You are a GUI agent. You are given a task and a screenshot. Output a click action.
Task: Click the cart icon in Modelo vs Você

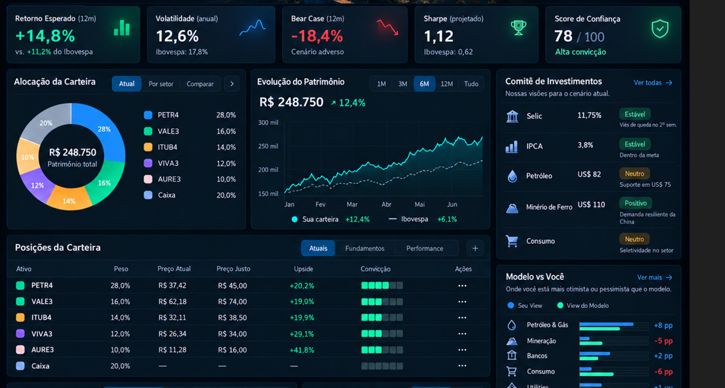(512, 371)
